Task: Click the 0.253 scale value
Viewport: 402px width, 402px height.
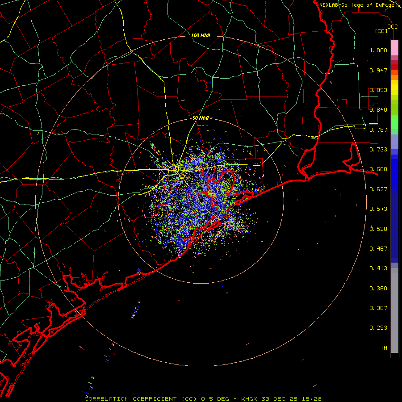Action: 378,328
